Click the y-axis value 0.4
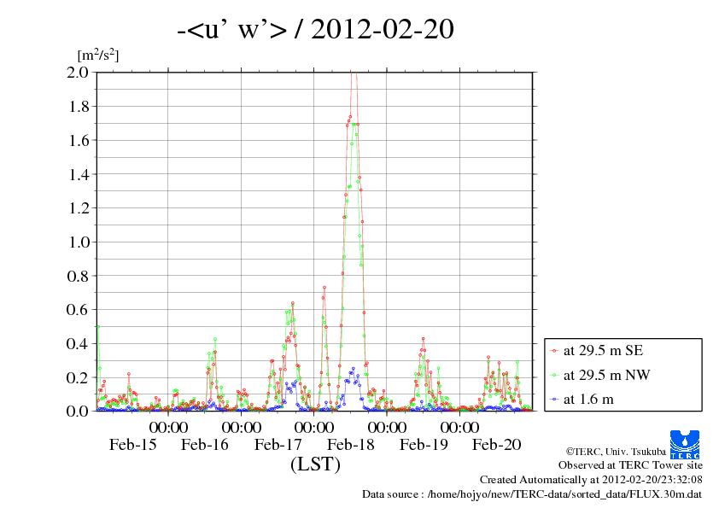Image resolution: width=719 pixels, height=508 pixels. pyautogui.click(x=78, y=343)
